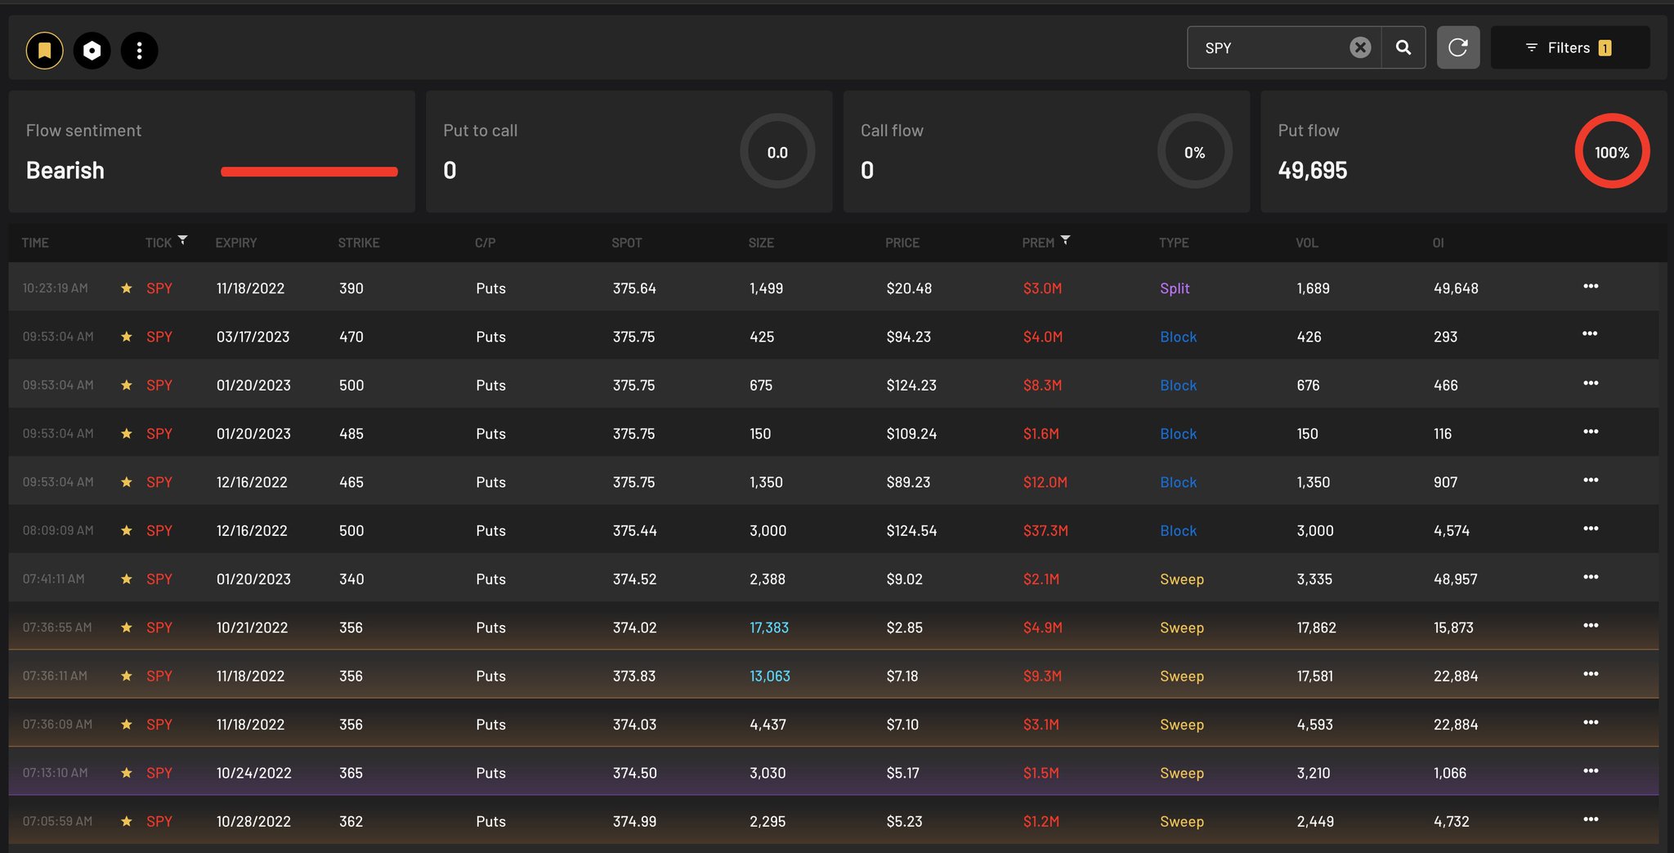This screenshot has width=1674, height=853.
Task: Click the highlighted size 17,383
Action: [769, 627]
